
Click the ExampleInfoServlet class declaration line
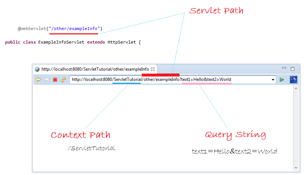coord(73,42)
